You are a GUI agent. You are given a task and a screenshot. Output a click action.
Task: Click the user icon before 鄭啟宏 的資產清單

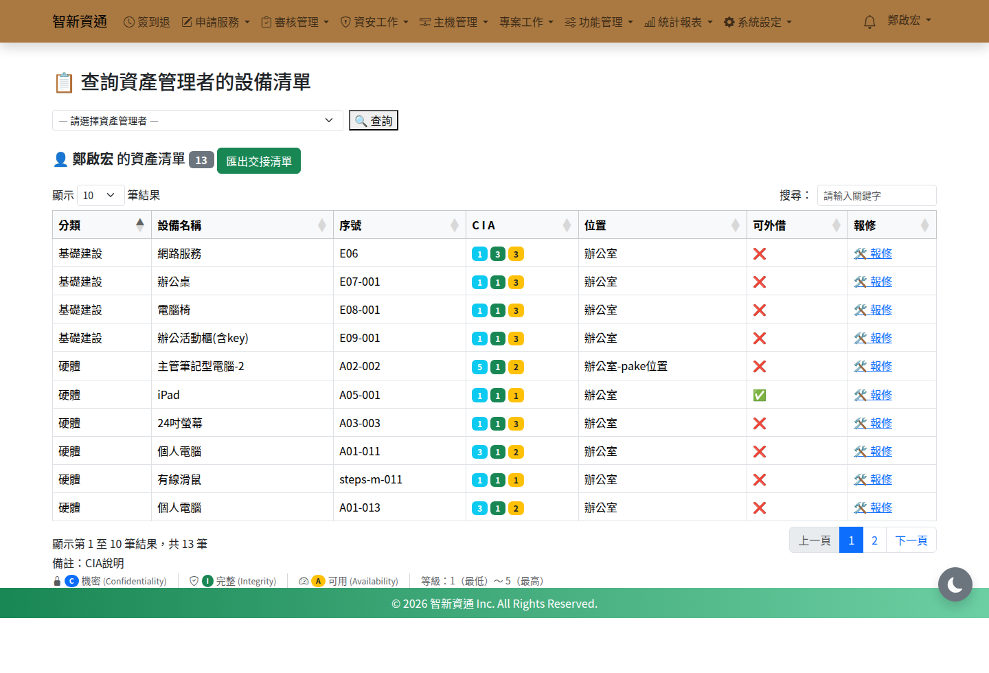point(60,159)
